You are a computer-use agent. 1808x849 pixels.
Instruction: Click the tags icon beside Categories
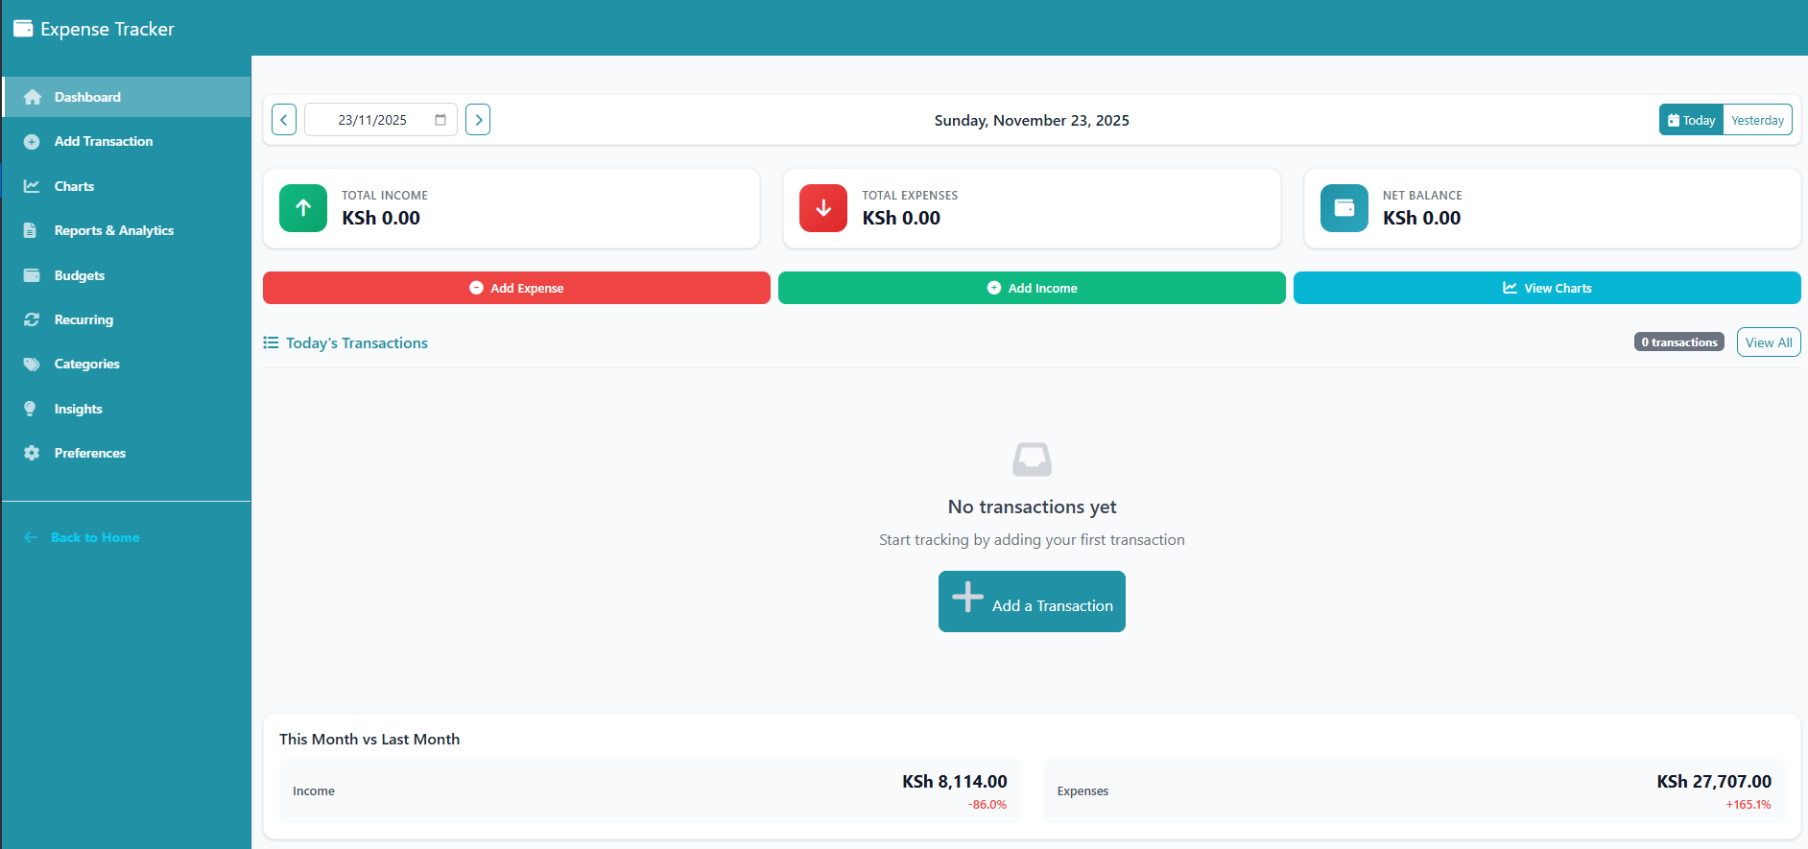tap(32, 365)
